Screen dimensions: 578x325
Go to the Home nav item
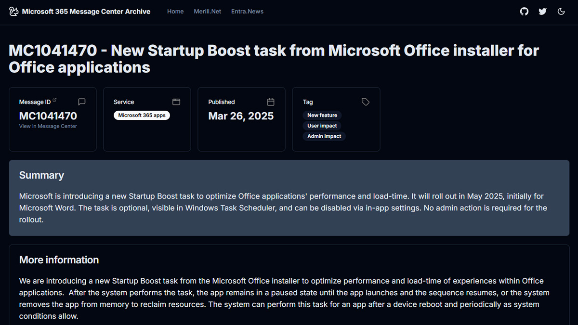175,12
